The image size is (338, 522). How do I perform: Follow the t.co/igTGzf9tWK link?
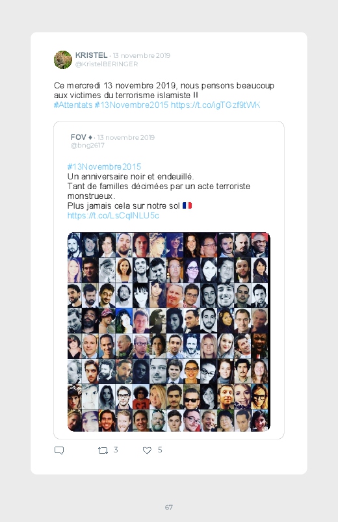pos(215,105)
